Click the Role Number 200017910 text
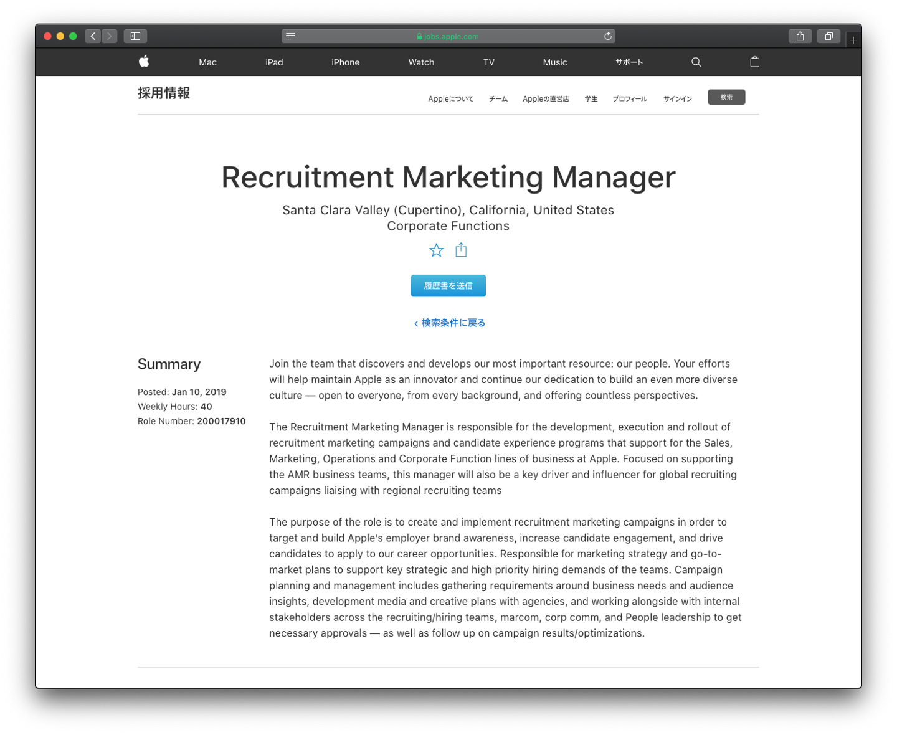 coord(192,421)
